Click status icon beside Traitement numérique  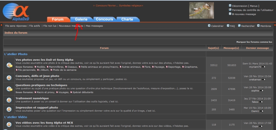pyautogui.click(x=9, y=100)
